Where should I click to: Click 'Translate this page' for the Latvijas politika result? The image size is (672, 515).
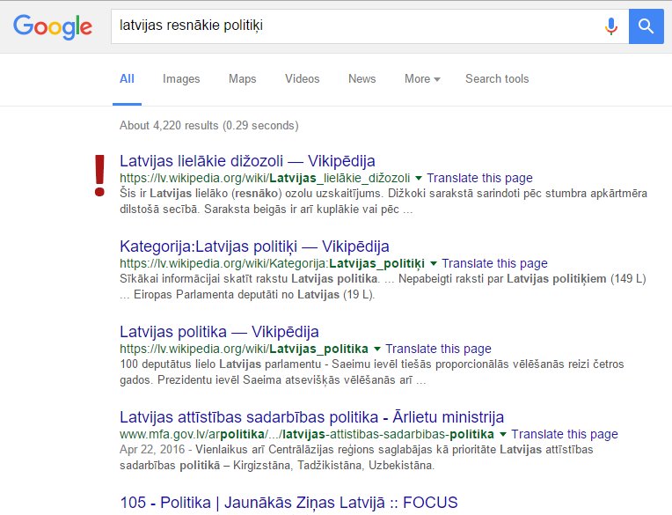pos(438,349)
